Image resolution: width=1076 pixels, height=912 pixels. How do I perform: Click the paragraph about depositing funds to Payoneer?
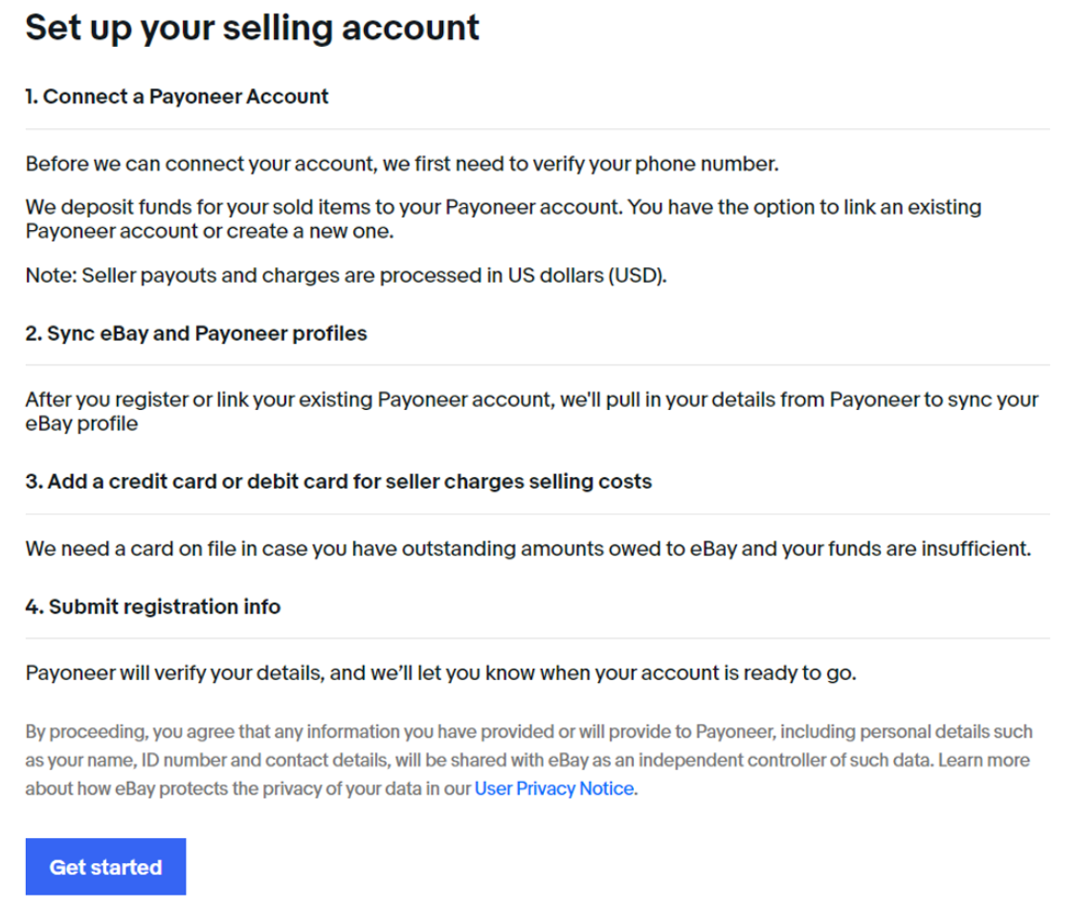(x=504, y=219)
